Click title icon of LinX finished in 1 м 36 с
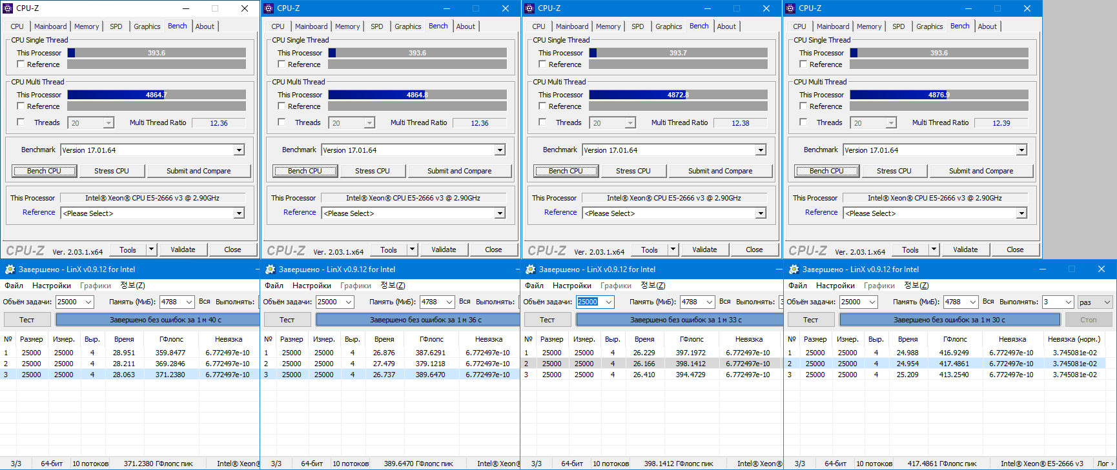The width and height of the screenshot is (1117, 470). (270, 269)
